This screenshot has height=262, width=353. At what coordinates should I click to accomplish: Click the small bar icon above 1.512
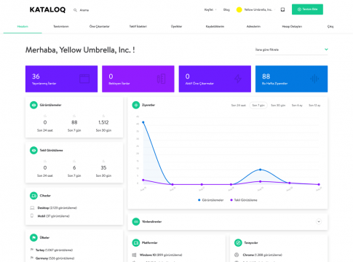coord(103,116)
